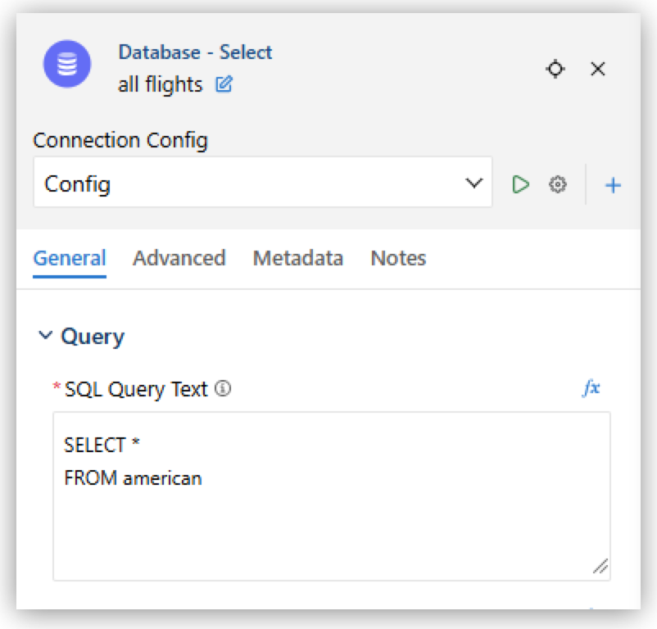Edit the 'all flights' name with pencil icon
The width and height of the screenshot is (657, 629).
coord(224,84)
